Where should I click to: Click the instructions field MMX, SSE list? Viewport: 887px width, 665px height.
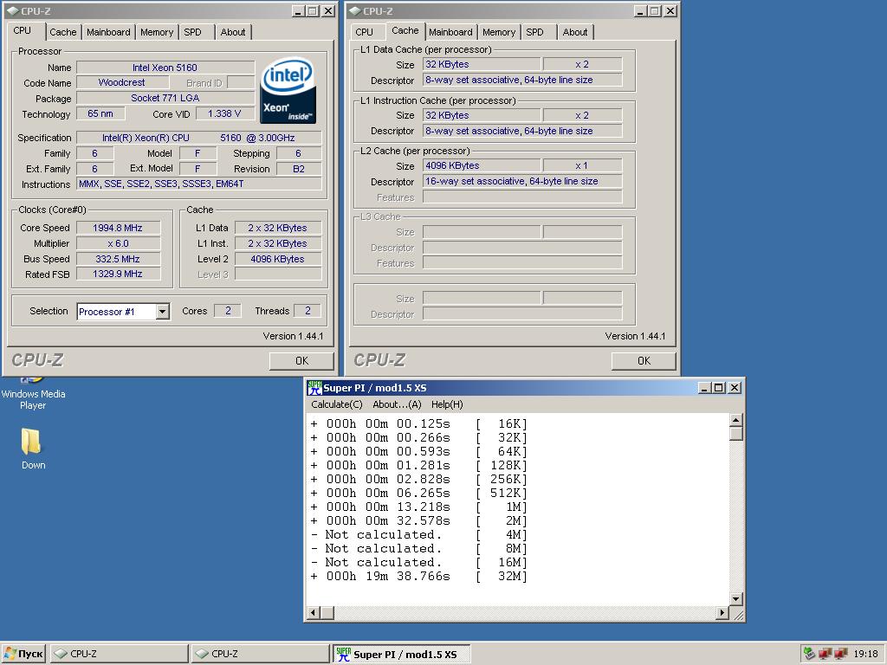click(199, 184)
